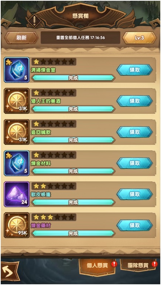This screenshot has width=161, height=285.
Task: Click the Lv.3 level button
Action: click(x=139, y=38)
